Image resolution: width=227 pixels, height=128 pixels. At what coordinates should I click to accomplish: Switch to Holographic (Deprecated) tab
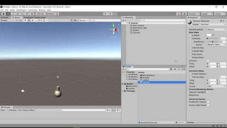[x=34, y=17]
